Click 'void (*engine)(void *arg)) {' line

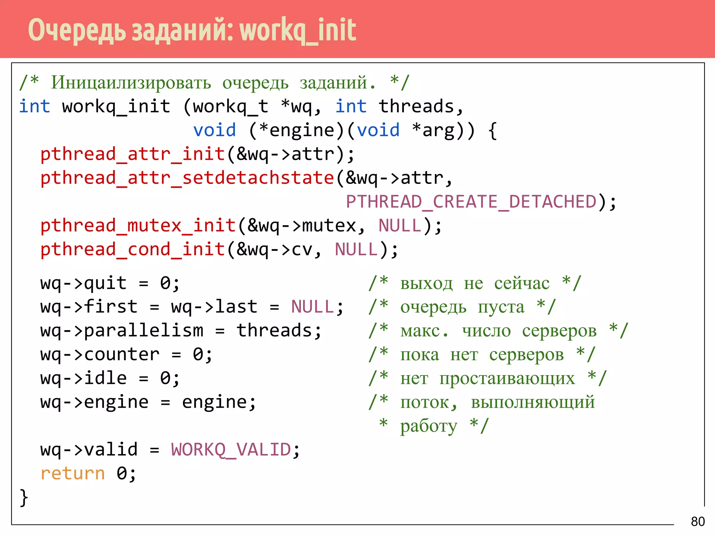point(345,131)
